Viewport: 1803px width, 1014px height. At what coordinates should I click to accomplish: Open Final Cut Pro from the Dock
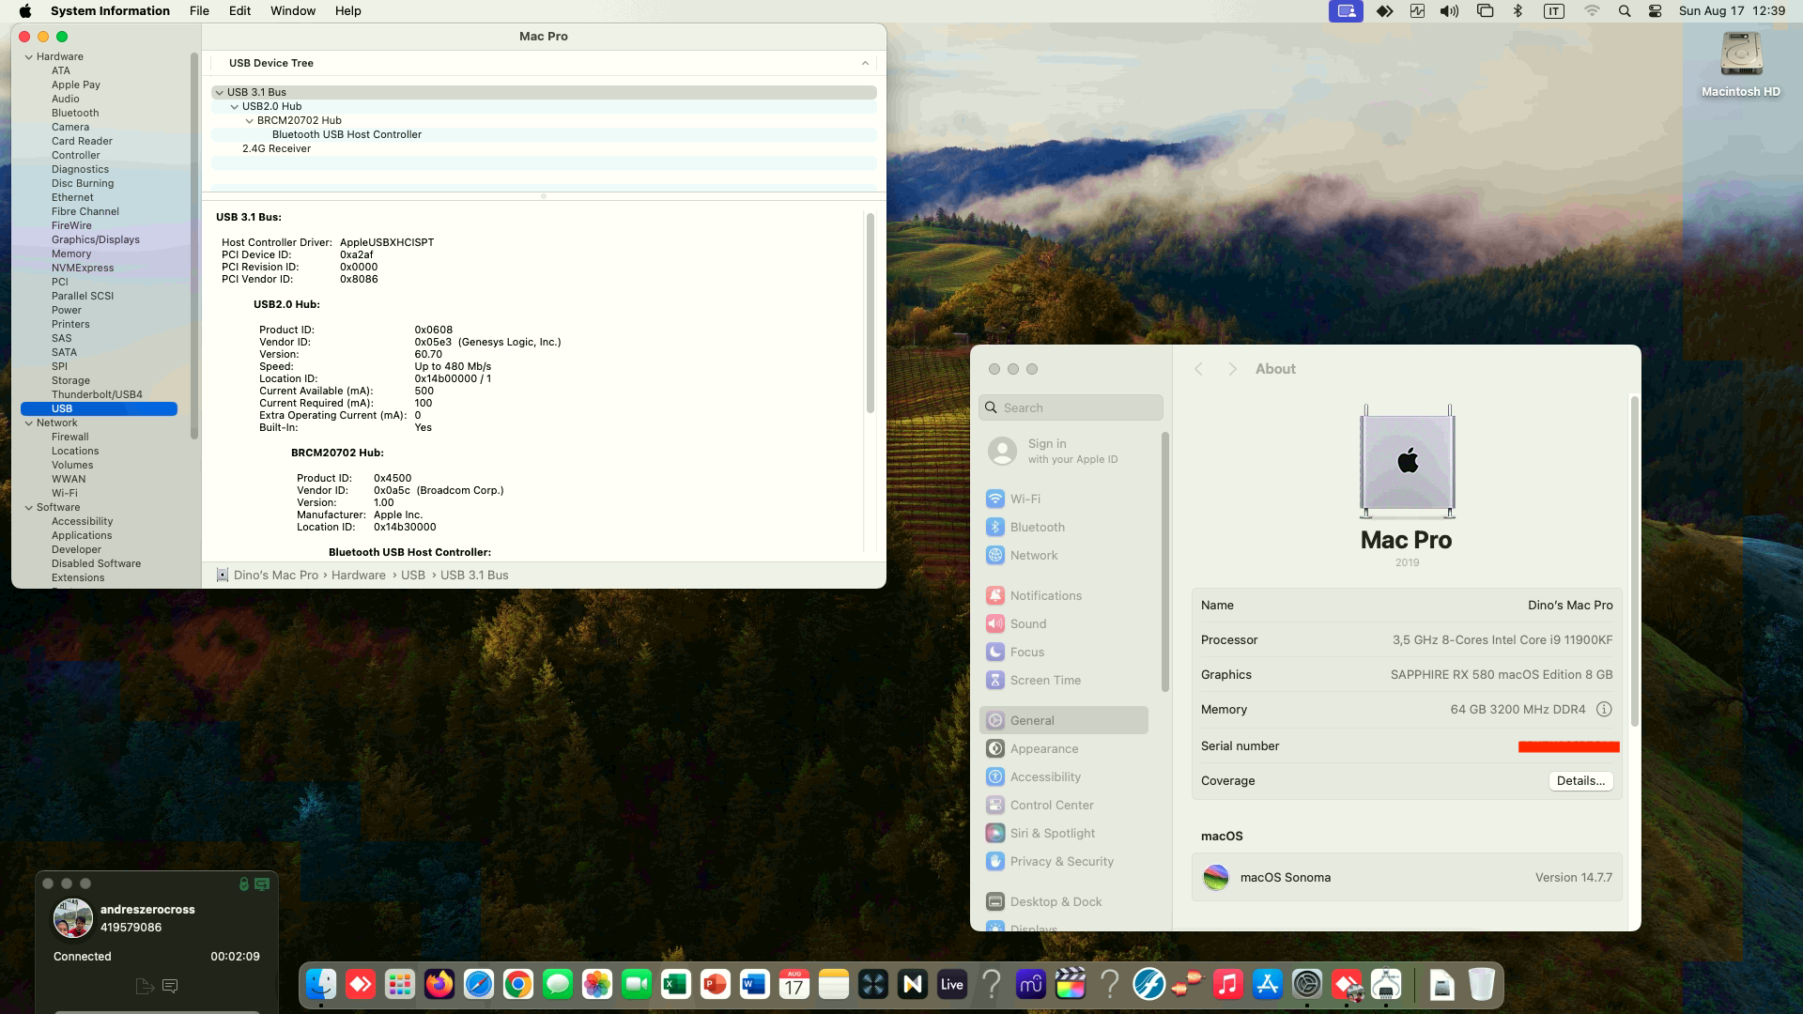pyautogui.click(x=1071, y=984)
